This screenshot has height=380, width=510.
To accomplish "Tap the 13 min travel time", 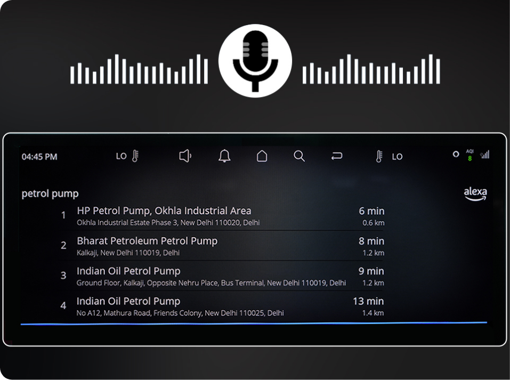I will (368, 301).
